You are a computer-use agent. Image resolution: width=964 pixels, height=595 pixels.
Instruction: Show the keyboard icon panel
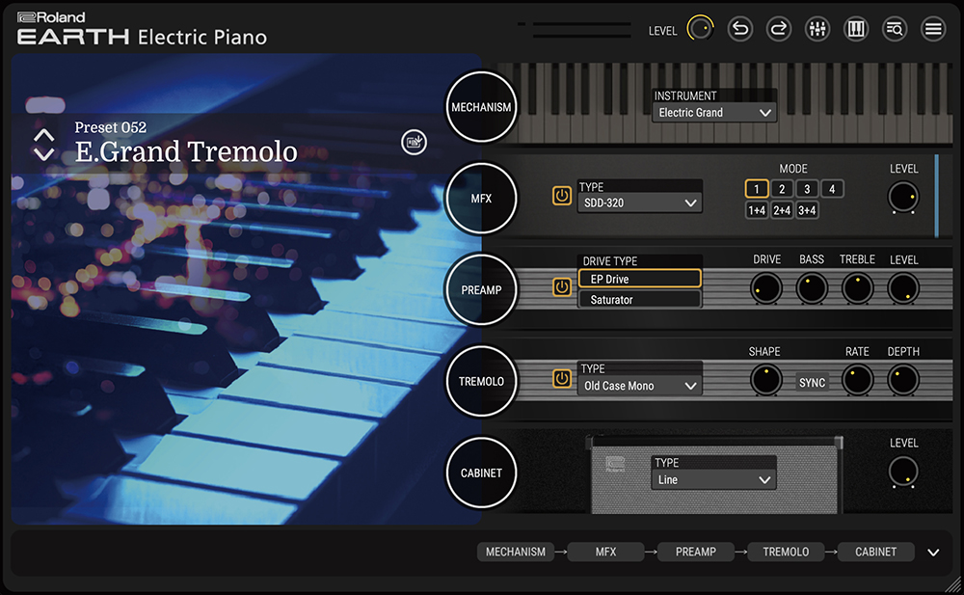856,29
